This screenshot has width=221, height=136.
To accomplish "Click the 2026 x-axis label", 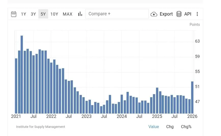I will pyautogui.click(x=192, y=116).
